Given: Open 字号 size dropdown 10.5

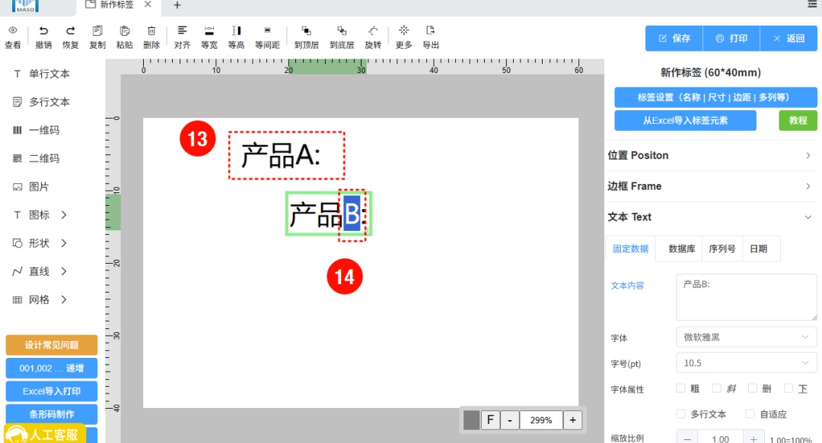Looking at the screenshot, I should pyautogui.click(x=747, y=363).
